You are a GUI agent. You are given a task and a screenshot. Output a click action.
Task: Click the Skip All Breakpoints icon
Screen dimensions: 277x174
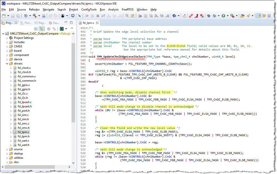click(x=79, y=16)
